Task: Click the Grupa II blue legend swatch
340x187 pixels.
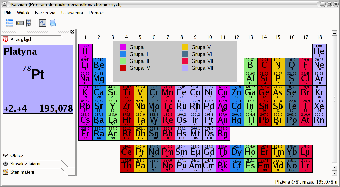Action: pos(123,54)
